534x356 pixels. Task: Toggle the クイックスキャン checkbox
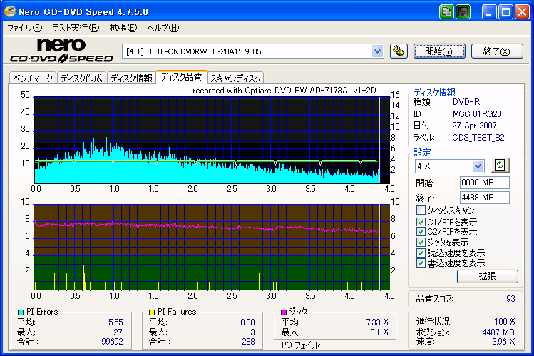421,210
